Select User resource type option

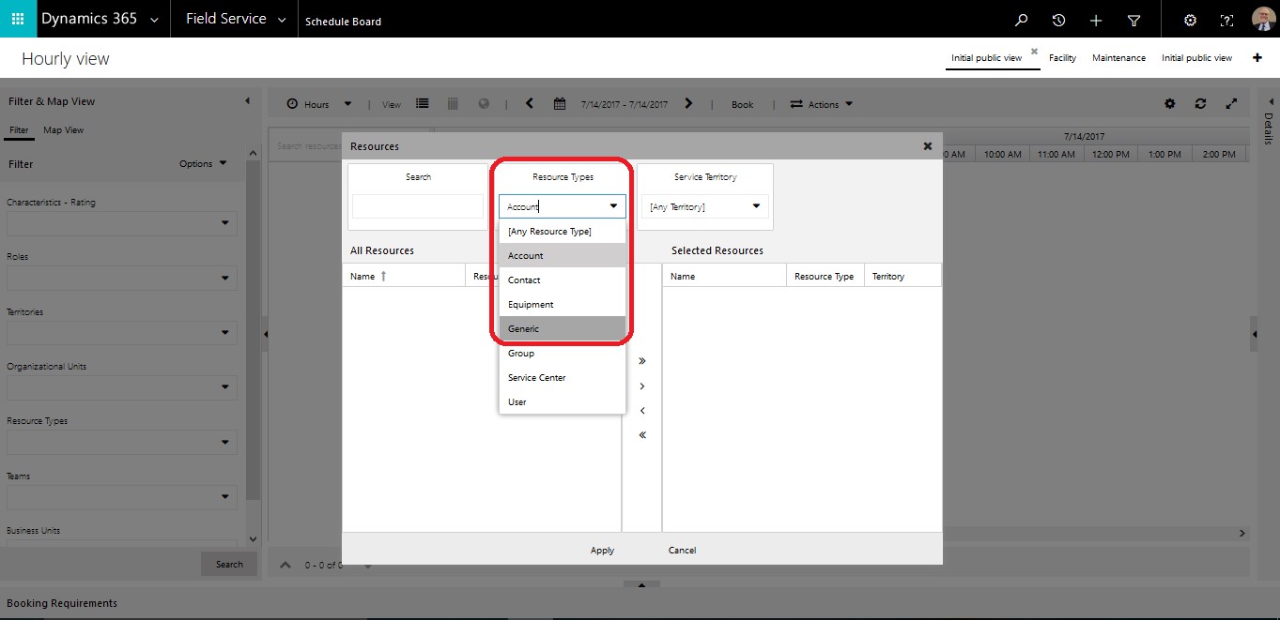[x=563, y=401]
